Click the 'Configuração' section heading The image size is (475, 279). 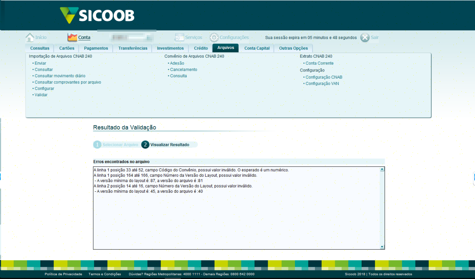pos(312,70)
